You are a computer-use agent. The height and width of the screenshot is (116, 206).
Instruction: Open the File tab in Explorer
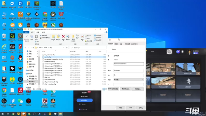pos(26,32)
